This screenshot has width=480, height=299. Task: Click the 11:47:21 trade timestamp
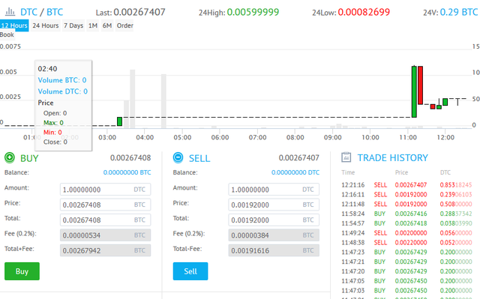click(353, 262)
